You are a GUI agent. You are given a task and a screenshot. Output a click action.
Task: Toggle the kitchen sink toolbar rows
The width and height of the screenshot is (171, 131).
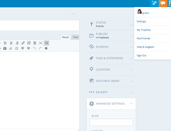coord(46,43)
